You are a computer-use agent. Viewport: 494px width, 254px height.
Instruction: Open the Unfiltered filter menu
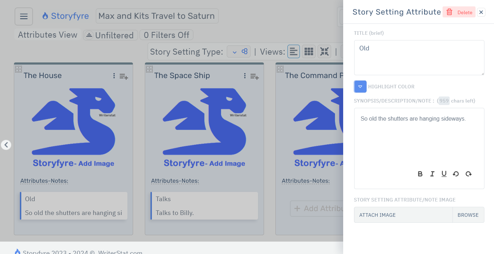point(110,35)
